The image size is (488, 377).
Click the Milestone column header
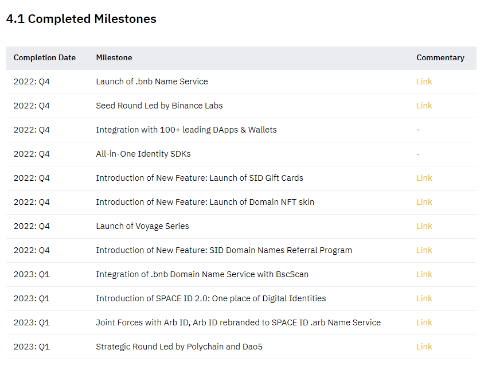pos(114,57)
